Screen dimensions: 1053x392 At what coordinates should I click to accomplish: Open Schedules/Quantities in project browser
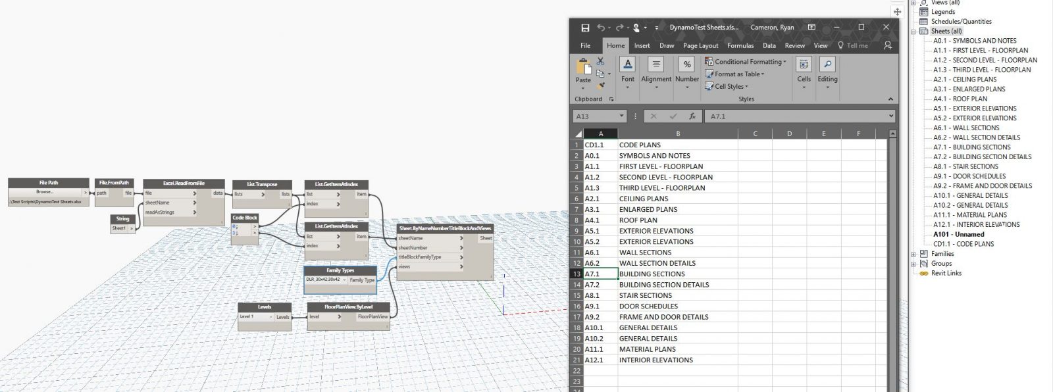click(x=961, y=21)
